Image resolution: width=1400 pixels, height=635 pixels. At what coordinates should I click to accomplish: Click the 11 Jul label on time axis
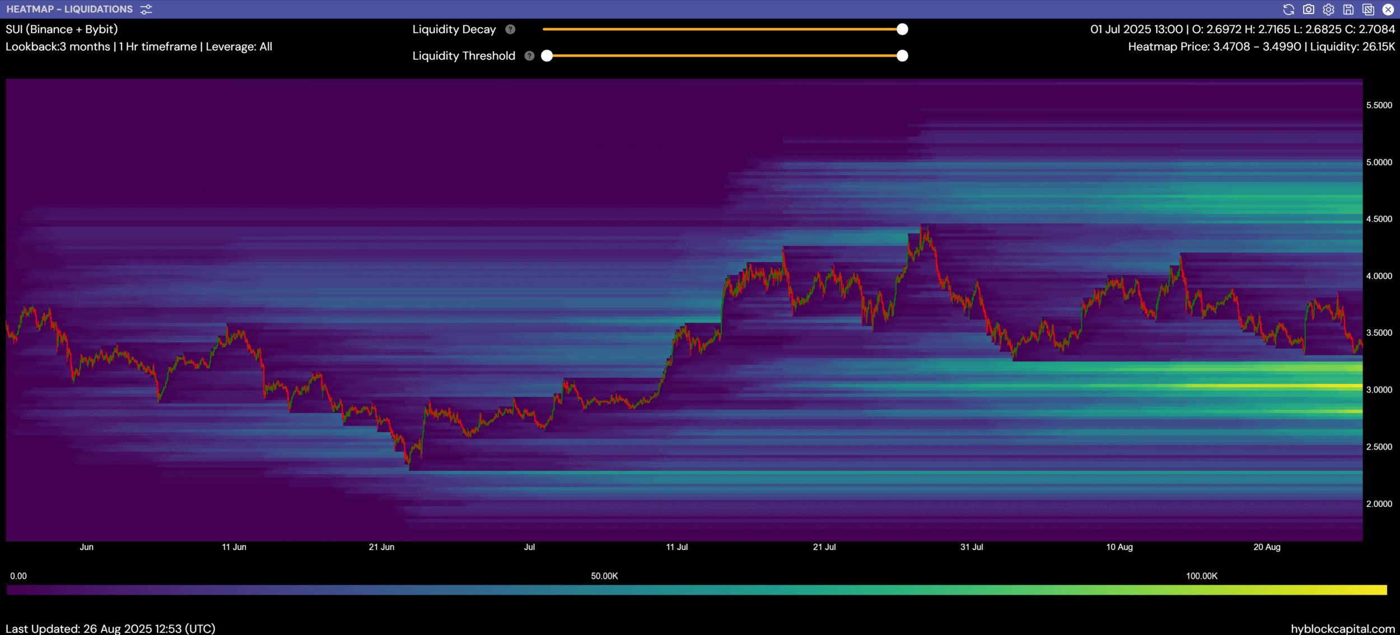[676, 547]
